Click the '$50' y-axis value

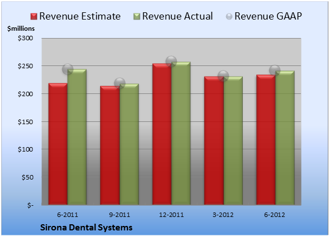27,177
